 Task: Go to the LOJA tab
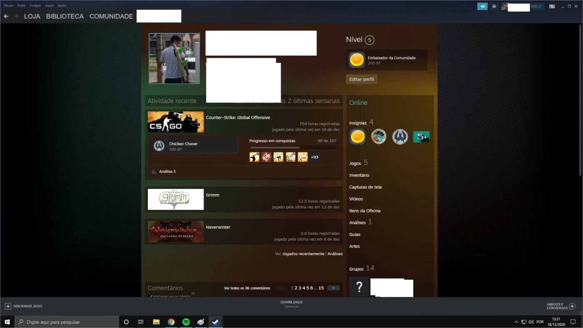32,16
